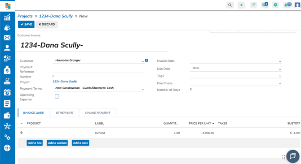Viewport: 301px width, 164px height.
Task: Click the Product column header
Action: (34, 123)
